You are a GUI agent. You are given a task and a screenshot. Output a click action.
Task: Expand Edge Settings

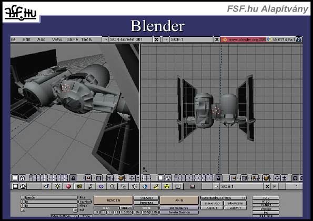coord(64,216)
